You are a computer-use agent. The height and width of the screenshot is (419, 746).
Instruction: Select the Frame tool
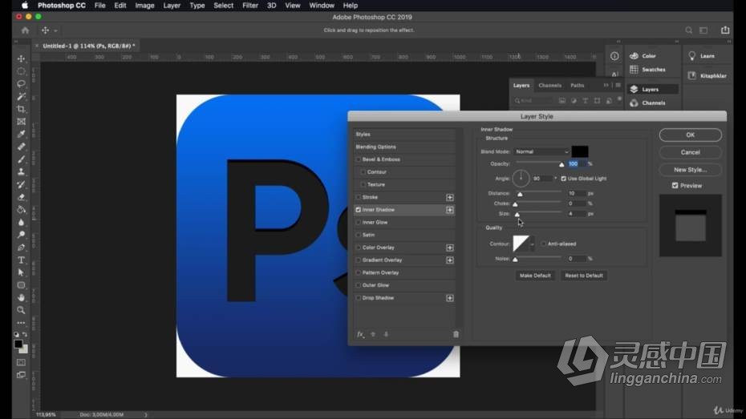coord(21,122)
